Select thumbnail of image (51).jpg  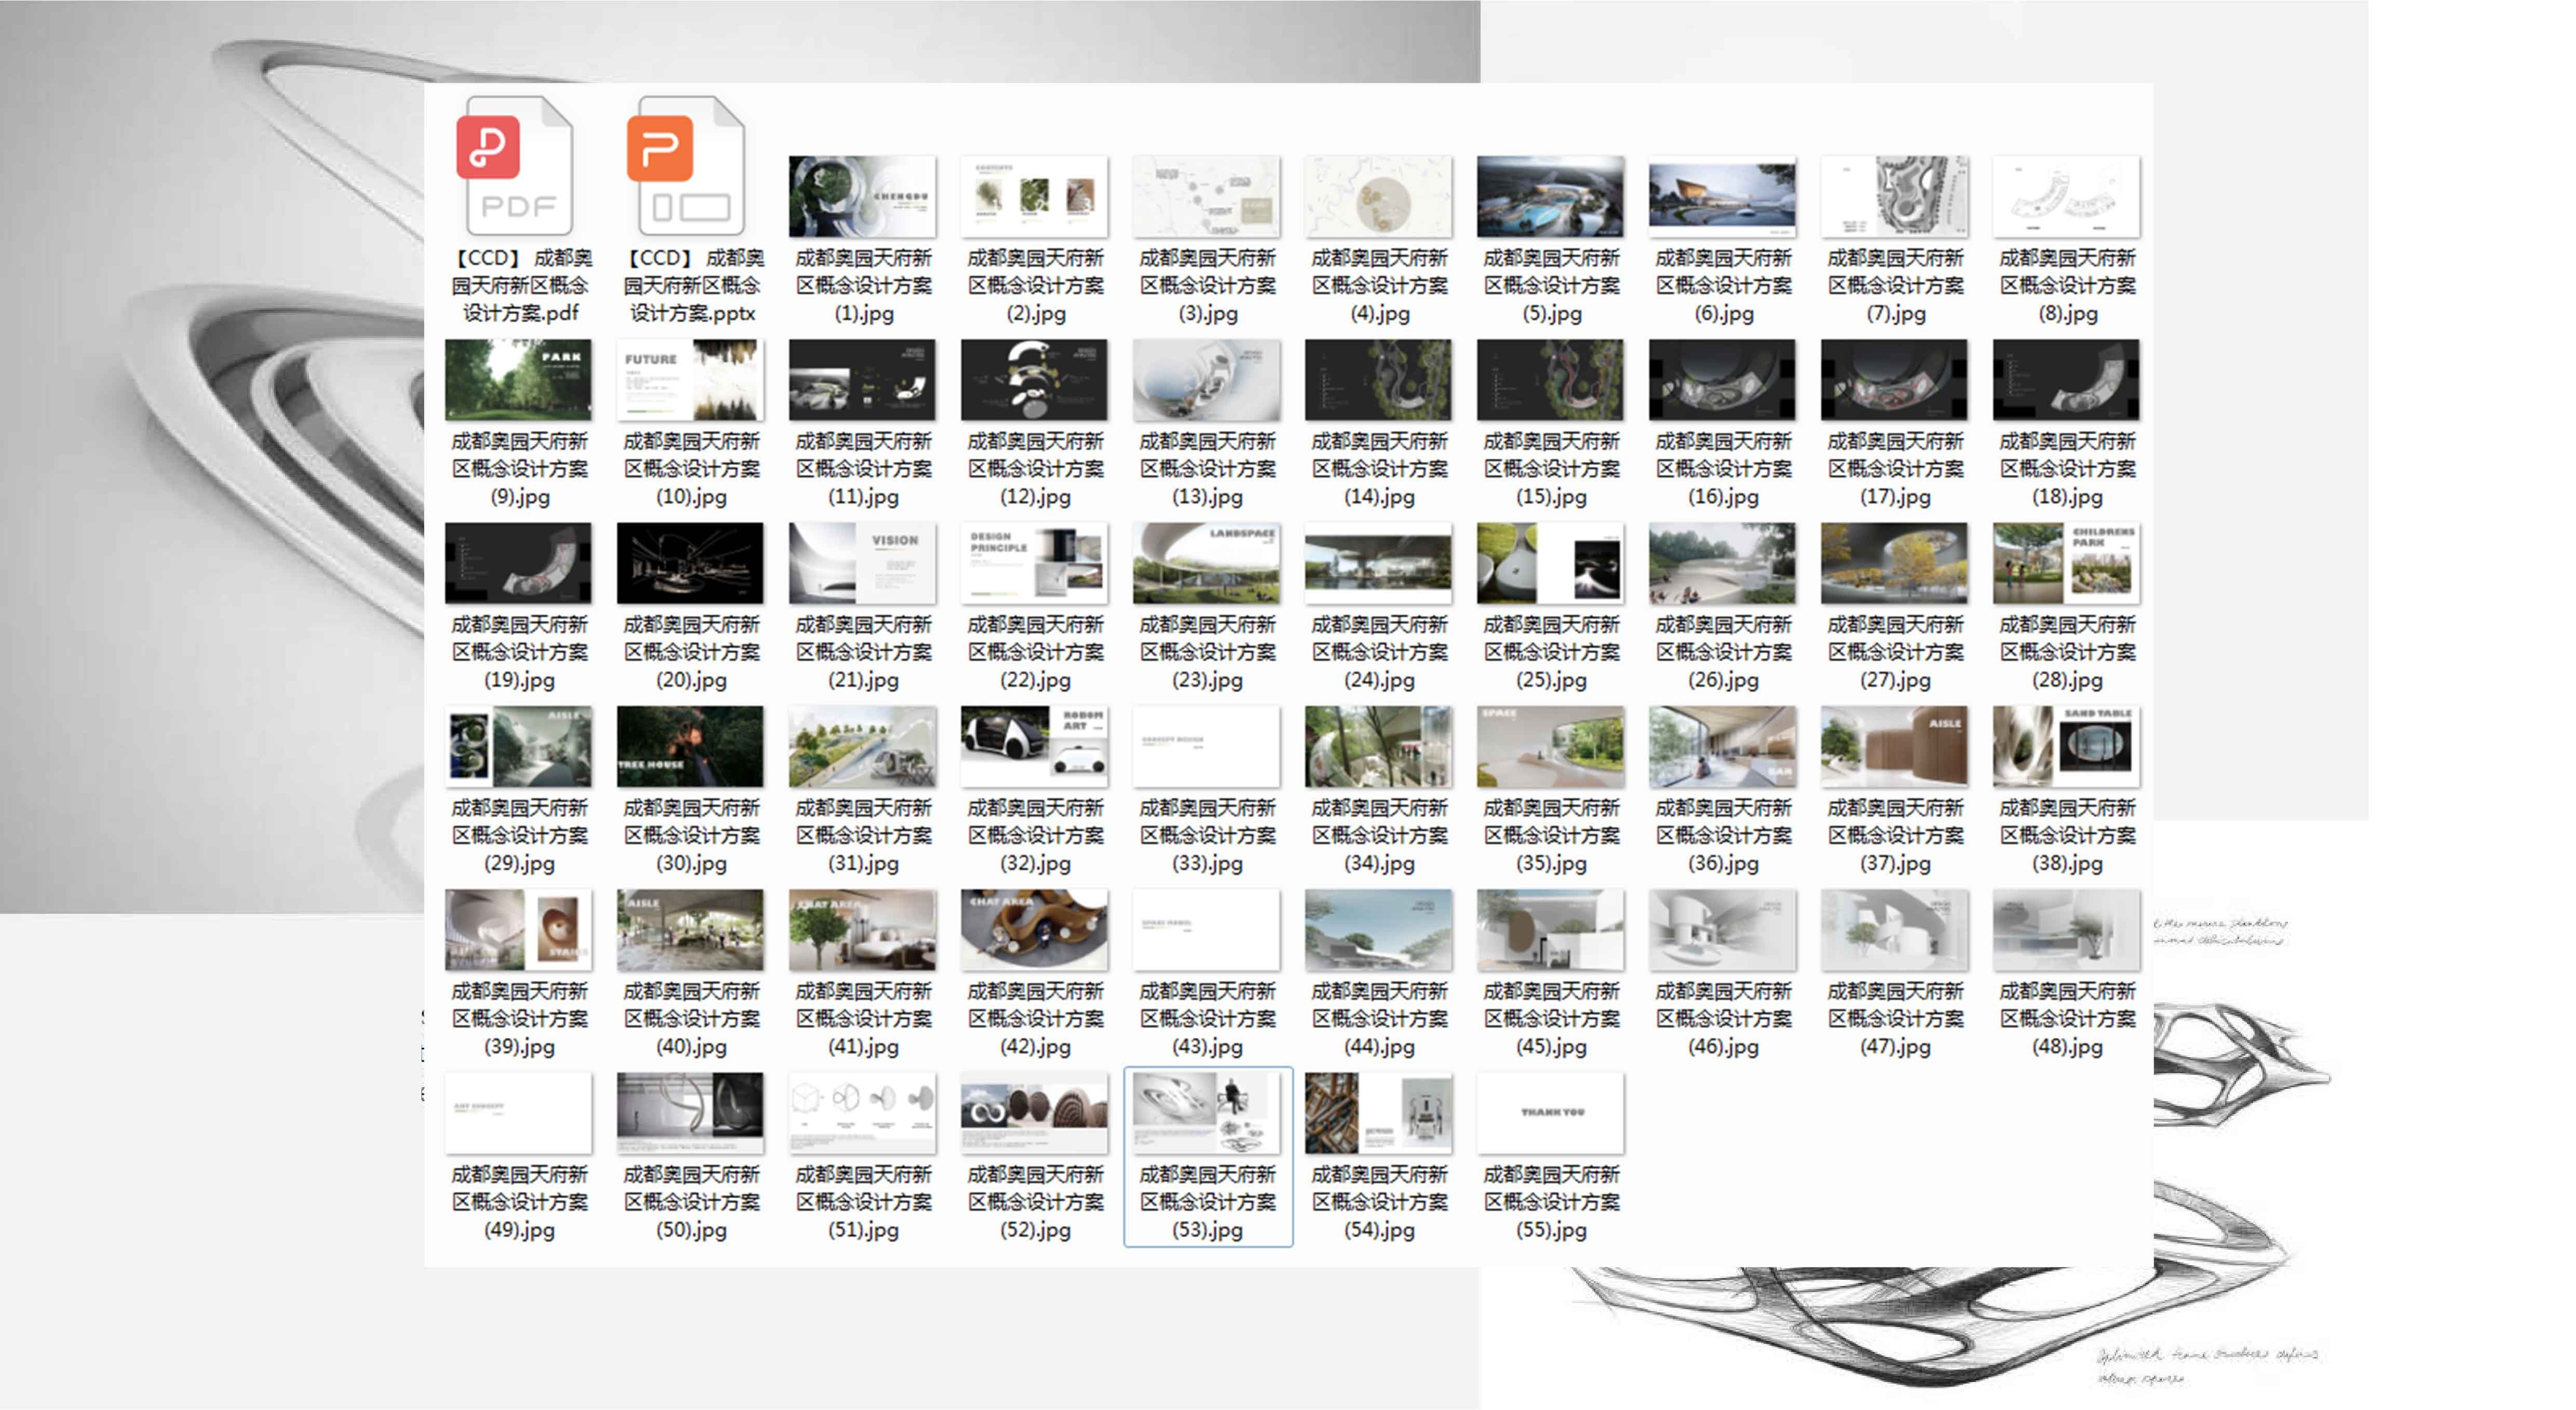coord(862,1113)
